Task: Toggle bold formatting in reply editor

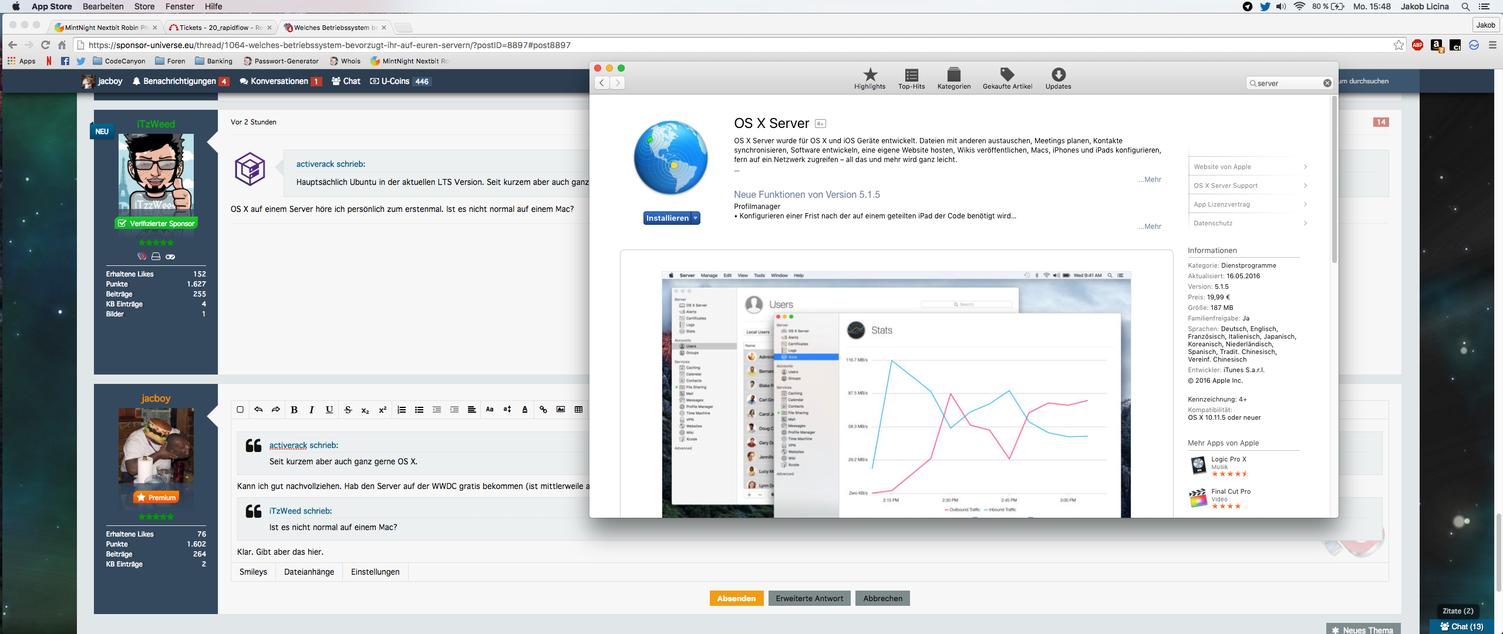Action: click(x=294, y=410)
